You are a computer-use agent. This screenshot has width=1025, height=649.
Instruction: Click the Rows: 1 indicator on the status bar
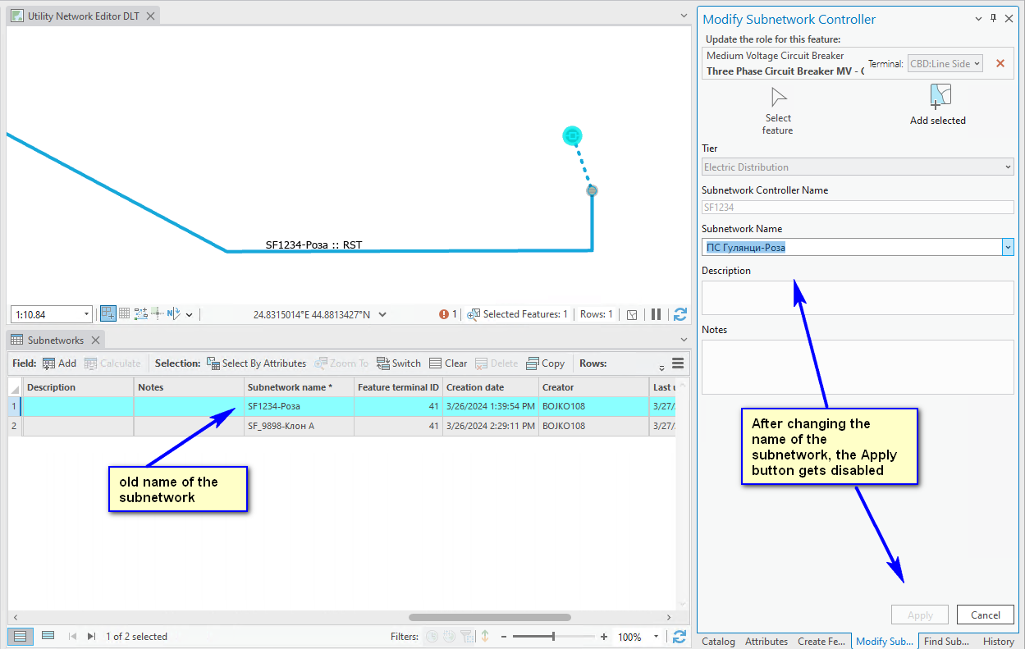(596, 313)
